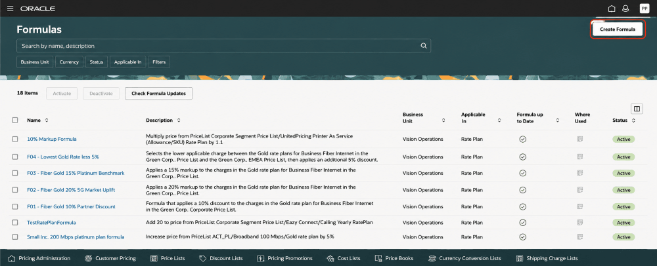
Task: Click Active status badge for TestRatePlanFormula
Action: [623, 223]
